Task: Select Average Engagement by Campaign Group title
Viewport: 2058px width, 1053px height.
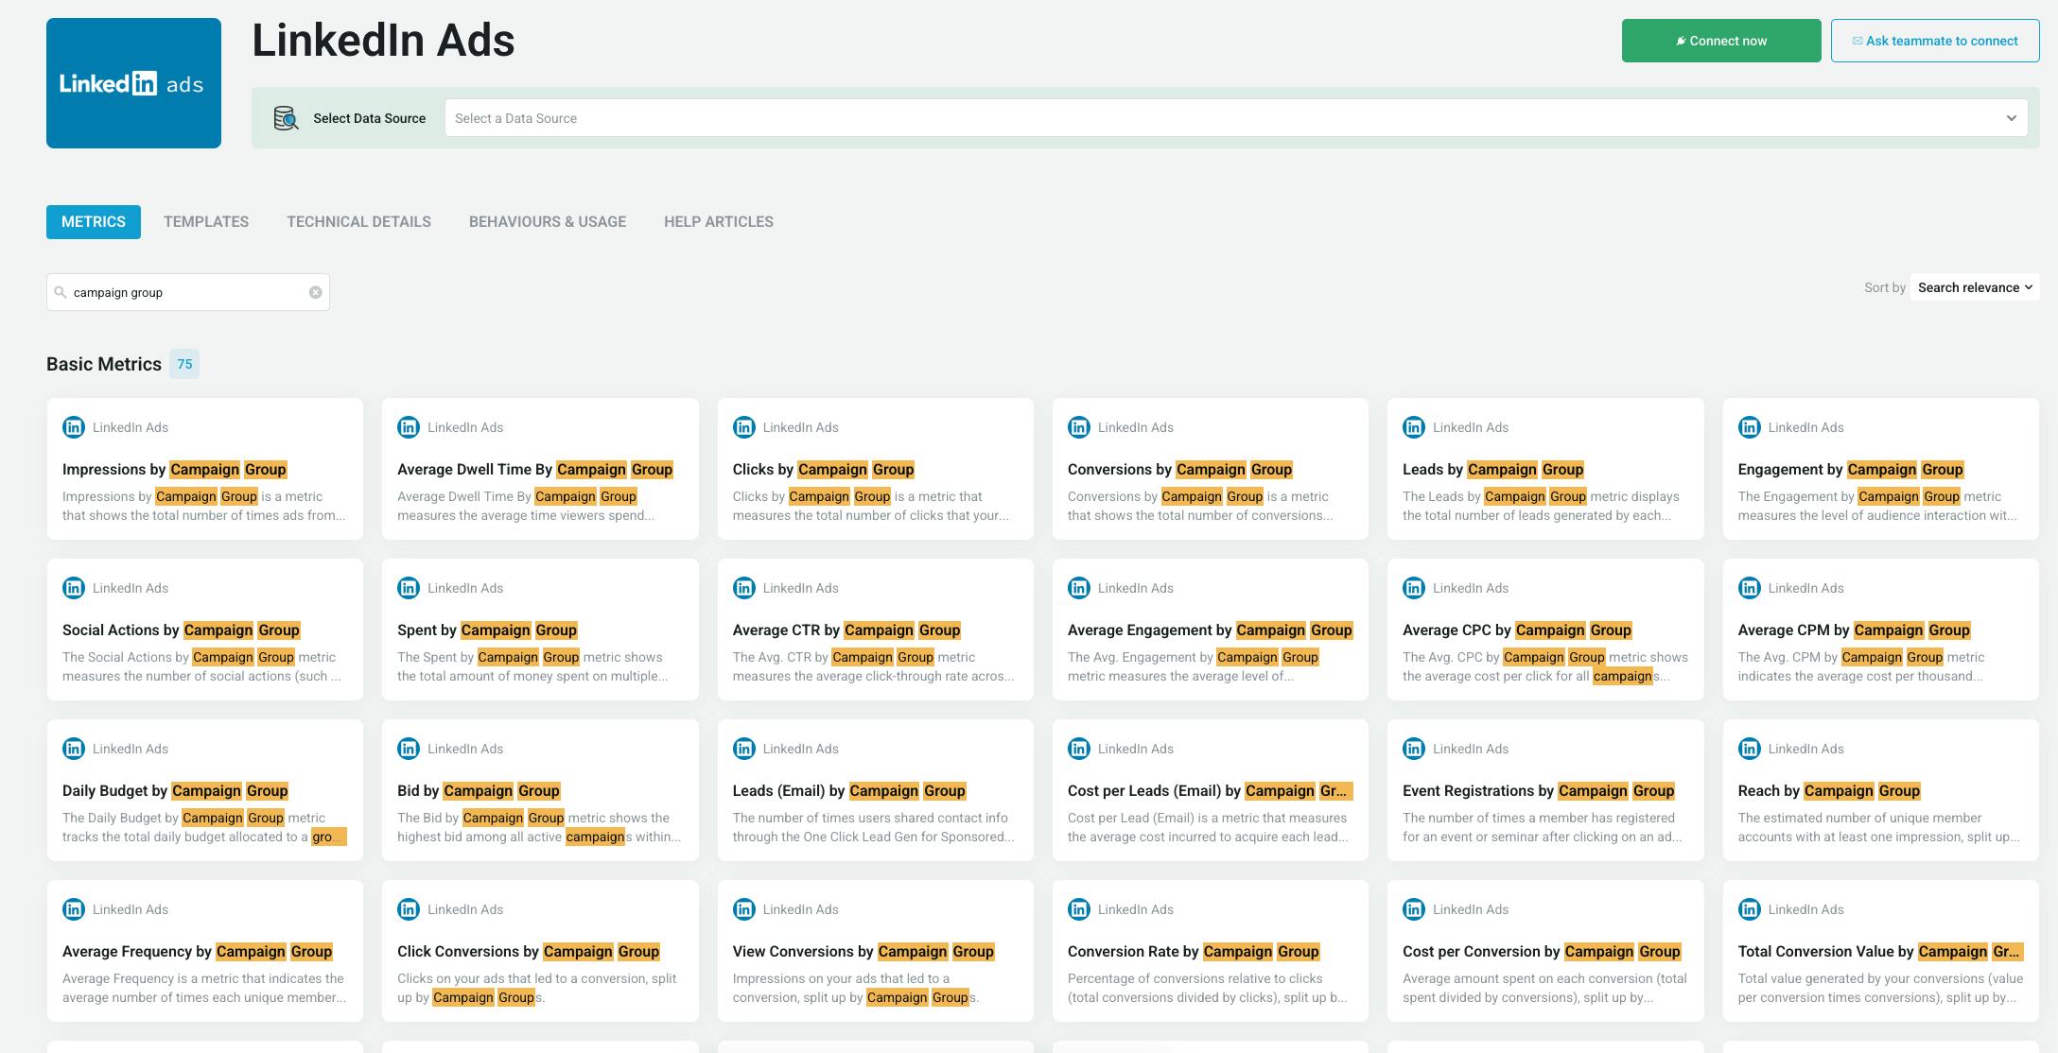Action: click(x=1211, y=630)
